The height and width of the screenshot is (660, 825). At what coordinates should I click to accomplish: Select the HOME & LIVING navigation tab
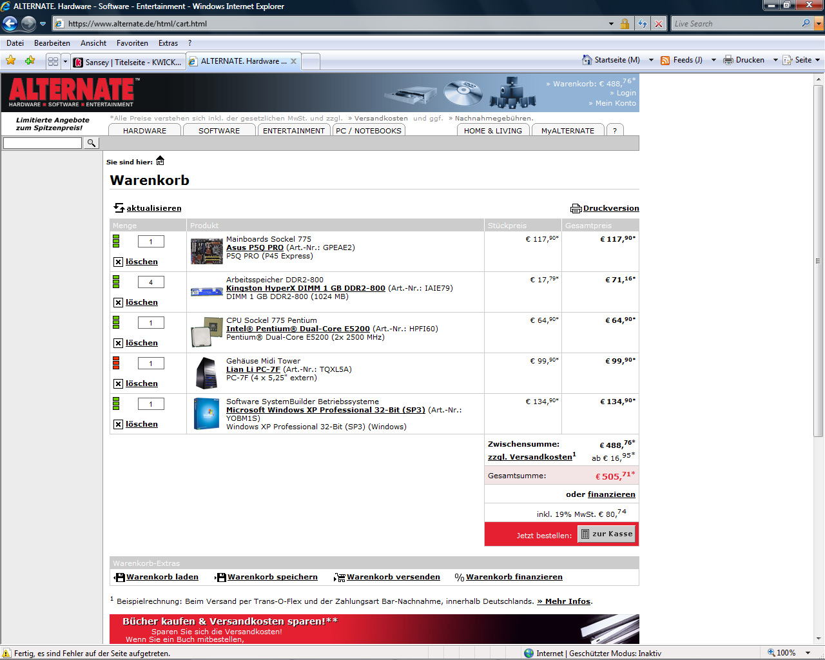click(493, 130)
